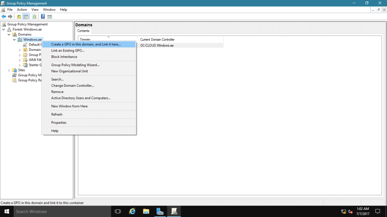The width and height of the screenshot is (387, 217).
Task: Open Active Directory Users and Computers
Action: [89, 98]
